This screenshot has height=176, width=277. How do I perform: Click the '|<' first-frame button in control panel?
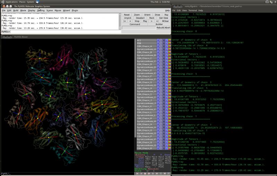coord(125,21)
